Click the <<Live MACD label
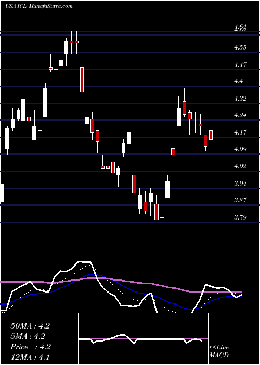The width and height of the screenshot is (260, 365). pos(219,351)
